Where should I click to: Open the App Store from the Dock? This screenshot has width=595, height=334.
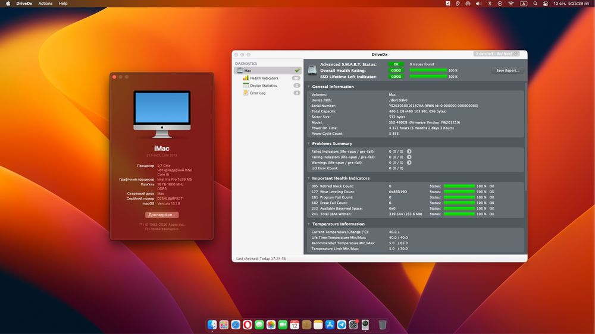(330, 324)
